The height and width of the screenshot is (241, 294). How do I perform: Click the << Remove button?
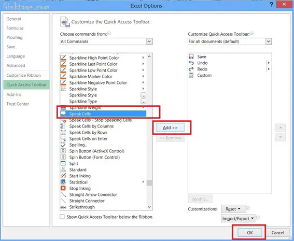tap(170, 138)
